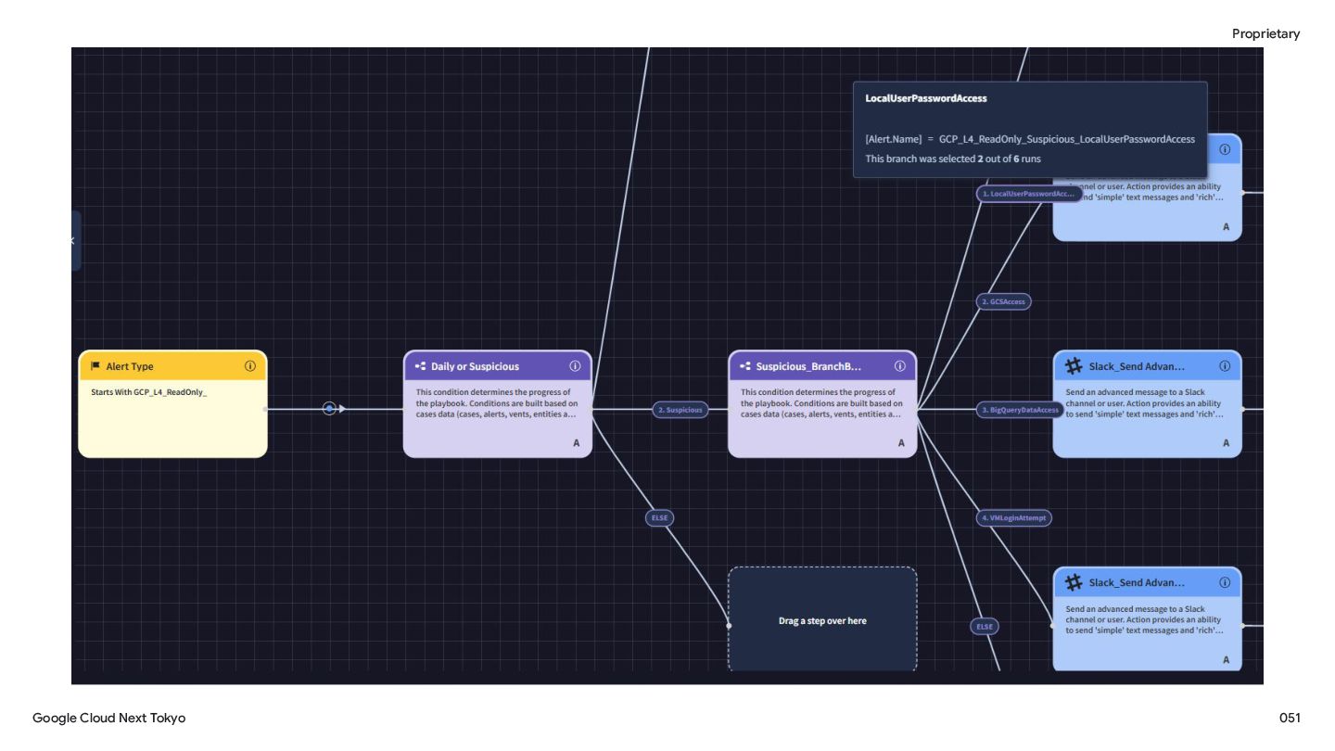This screenshot has height=751, width=1335.
Task: Select ELSE label below Suspicious_BranchB
Action: click(985, 627)
